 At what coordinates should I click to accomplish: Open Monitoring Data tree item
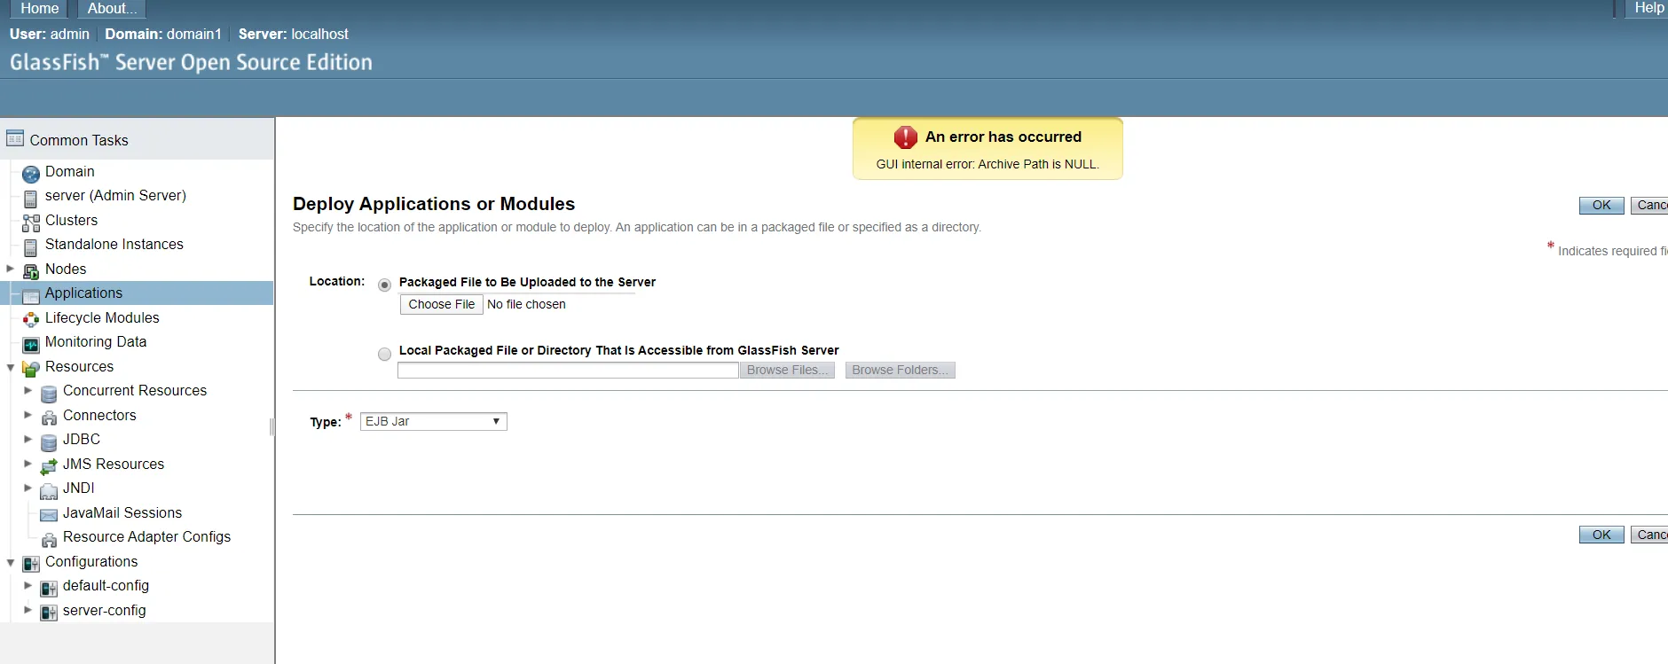coord(96,341)
